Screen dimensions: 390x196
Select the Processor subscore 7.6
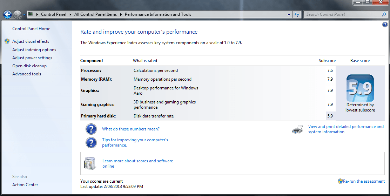(330, 70)
